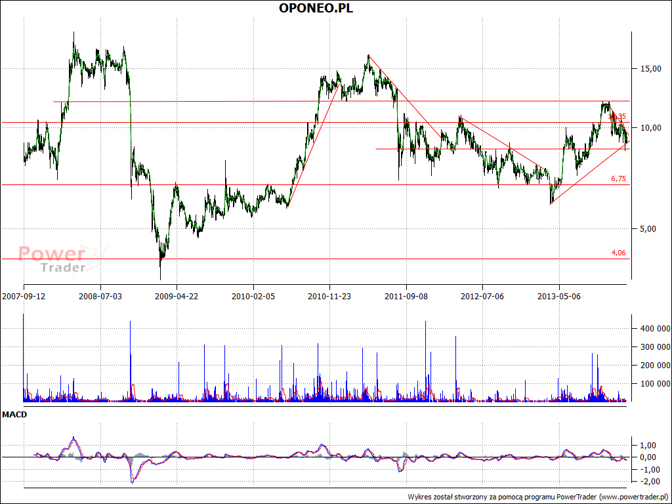Click the 2008-07-03 date label
Screen dimensions: 672x504
100,296
